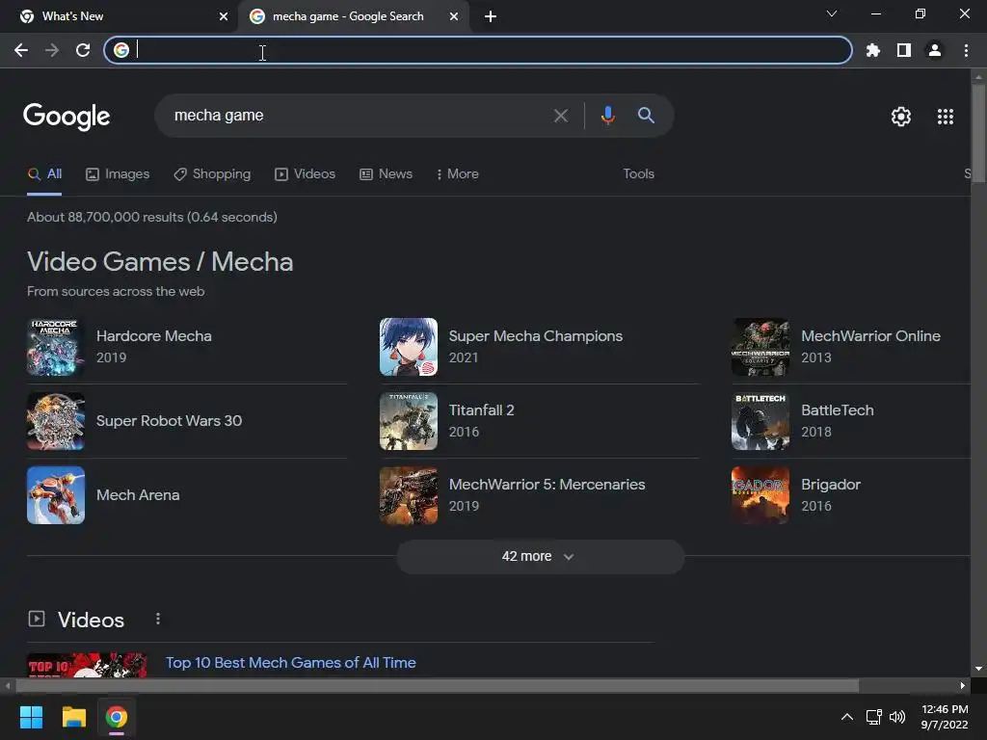Image resolution: width=987 pixels, height=740 pixels.
Task: Open the taskbar clock and date
Action: coord(945,717)
